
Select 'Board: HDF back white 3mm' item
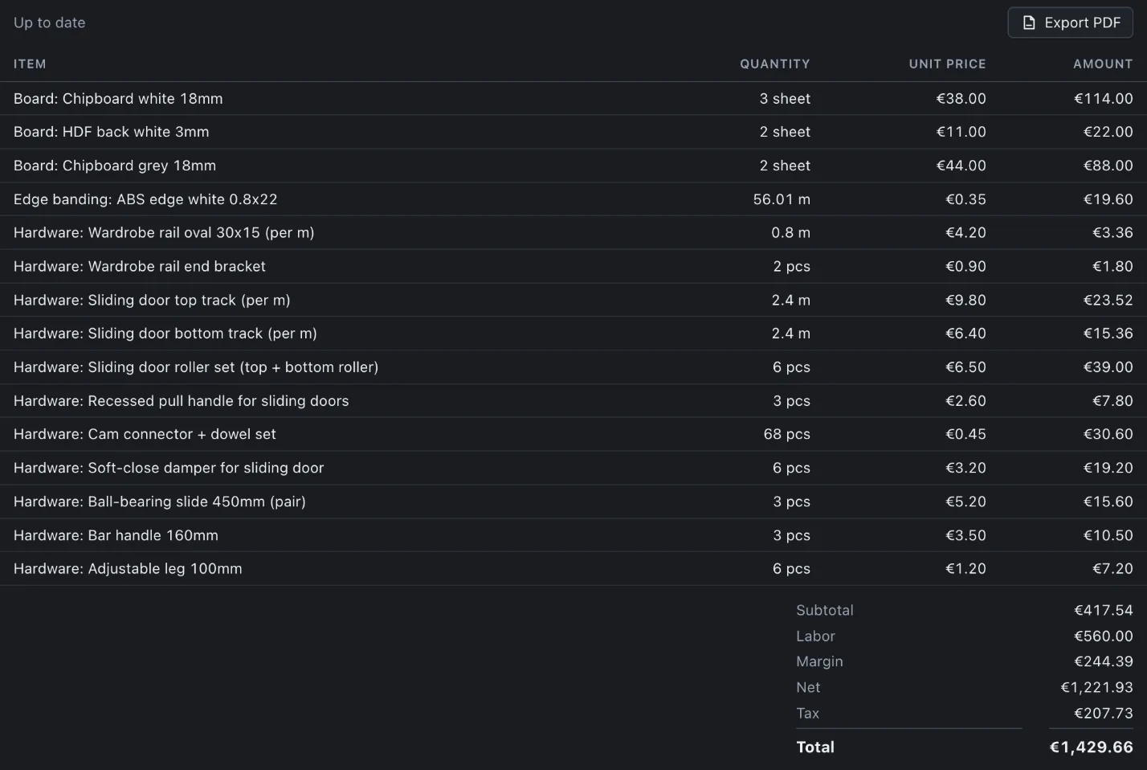coord(111,132)
